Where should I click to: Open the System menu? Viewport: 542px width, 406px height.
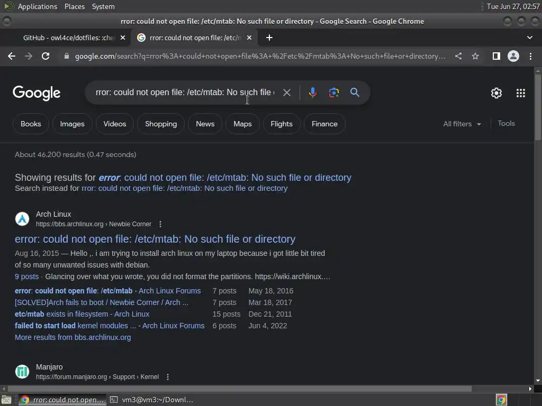click(x=103, y=6)
